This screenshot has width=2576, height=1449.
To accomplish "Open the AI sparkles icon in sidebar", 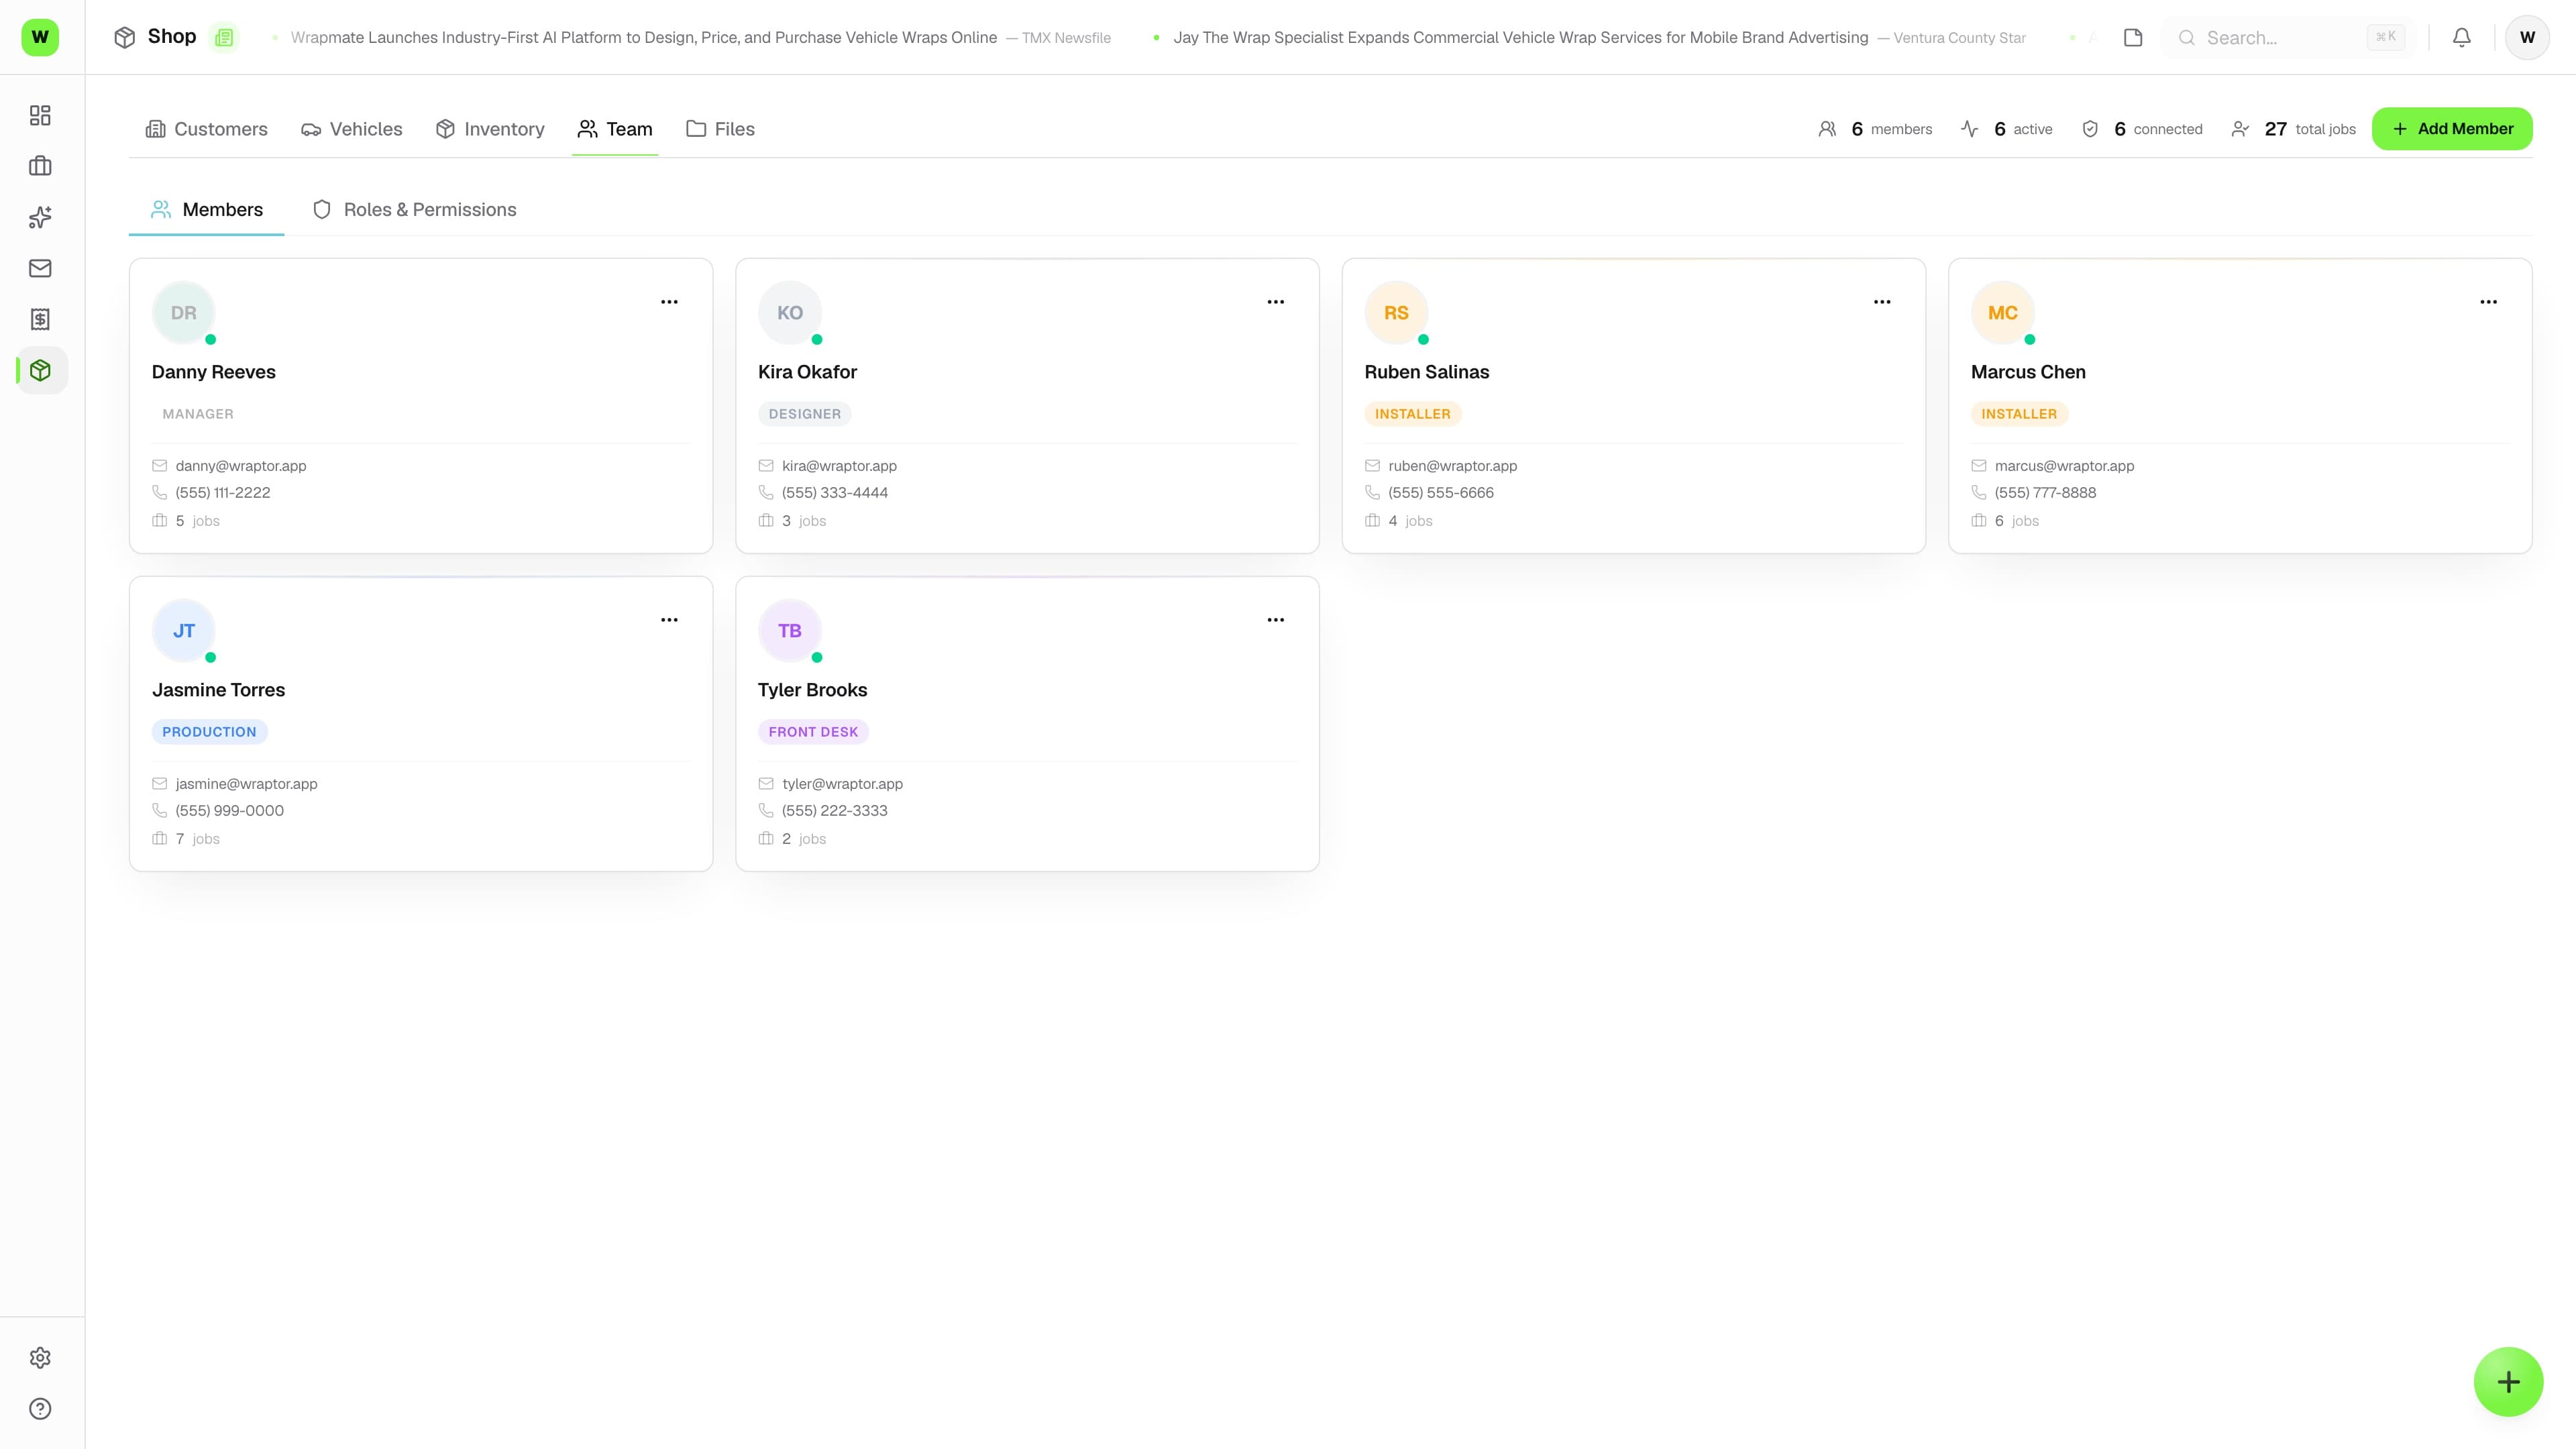I will 40,217.
